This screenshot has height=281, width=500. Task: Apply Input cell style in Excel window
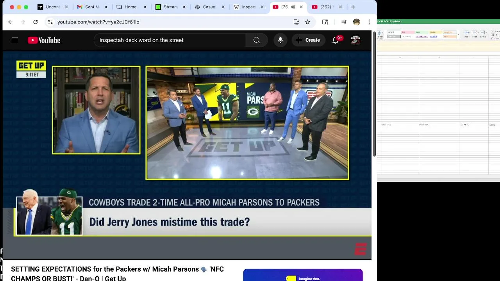tap(450, 36)
